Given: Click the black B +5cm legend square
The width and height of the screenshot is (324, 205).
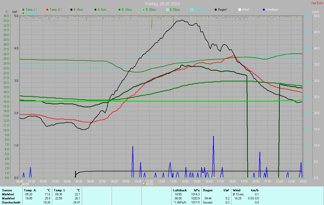Looking at the screenshot, I should tap(71, 10).
